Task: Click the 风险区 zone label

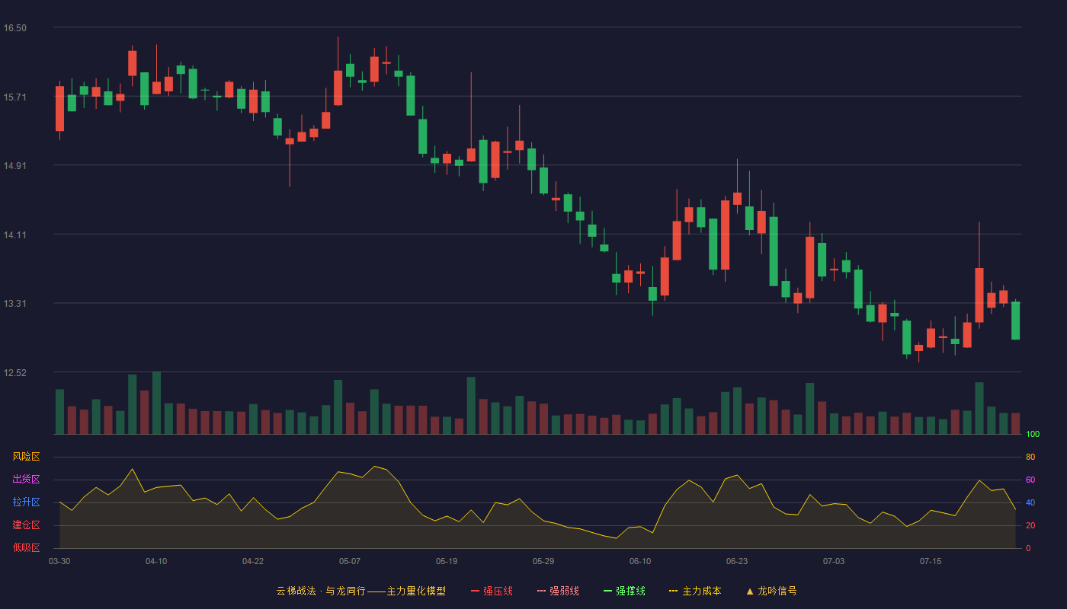Action: click(x=26, y=457)
